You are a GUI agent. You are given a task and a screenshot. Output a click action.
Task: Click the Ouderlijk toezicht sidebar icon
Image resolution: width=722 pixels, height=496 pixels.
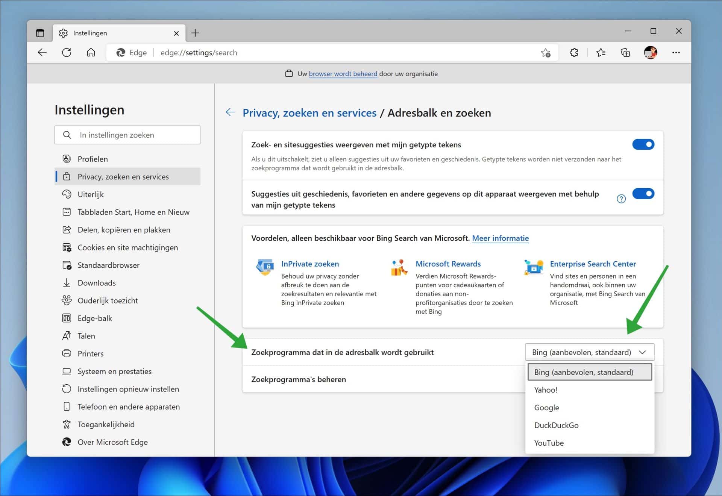66,300
